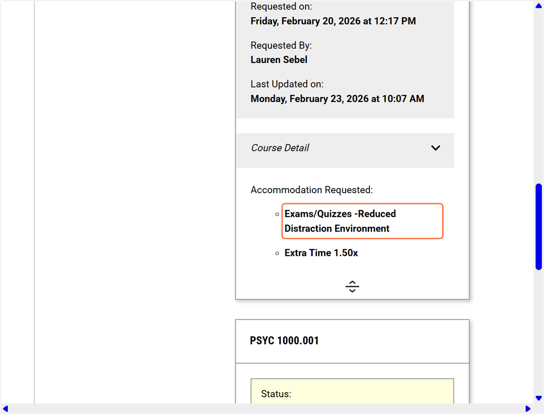Click the 'Friday, February 20, 2026 at 12:17 PM' date
This screenshot has width=544, height=414.
[x=333, y=21]
